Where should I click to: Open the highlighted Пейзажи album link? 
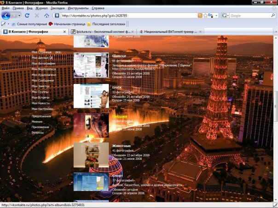pos(120,116)
